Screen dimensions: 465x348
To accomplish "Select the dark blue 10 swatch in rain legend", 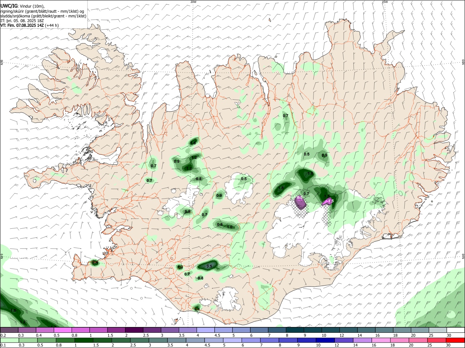I will [324, 340].
